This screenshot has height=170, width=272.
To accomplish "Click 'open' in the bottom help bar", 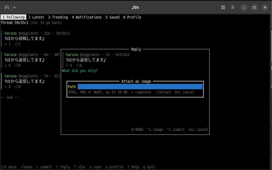I will tap(26, 167).
